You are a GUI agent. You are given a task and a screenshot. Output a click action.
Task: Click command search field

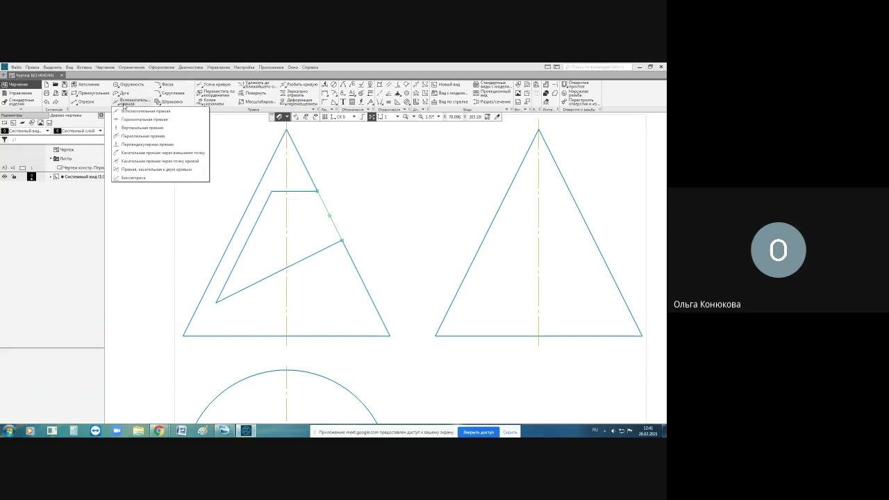coord(598,67)
